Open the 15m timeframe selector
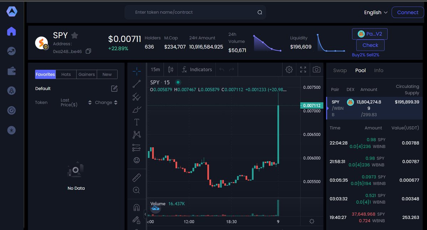The image size is (427, 230). pos(155,69)
